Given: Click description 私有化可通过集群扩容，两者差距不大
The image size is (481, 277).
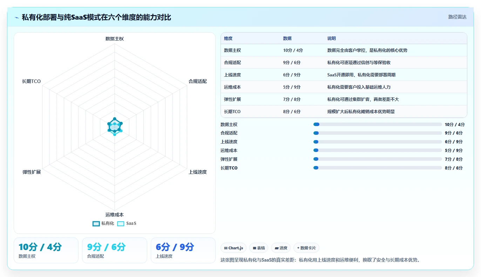Looking at the screenshot, I should [x=363, y=99].
